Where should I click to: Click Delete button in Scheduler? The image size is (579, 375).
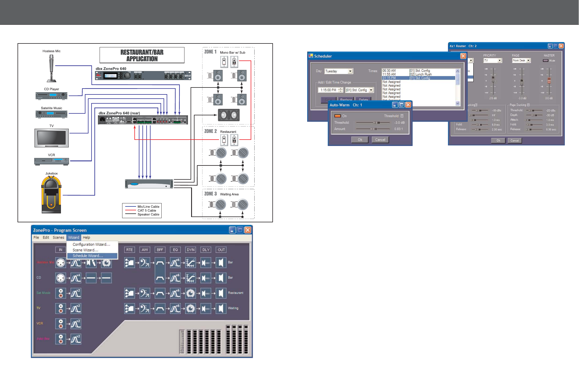(363, 99)
